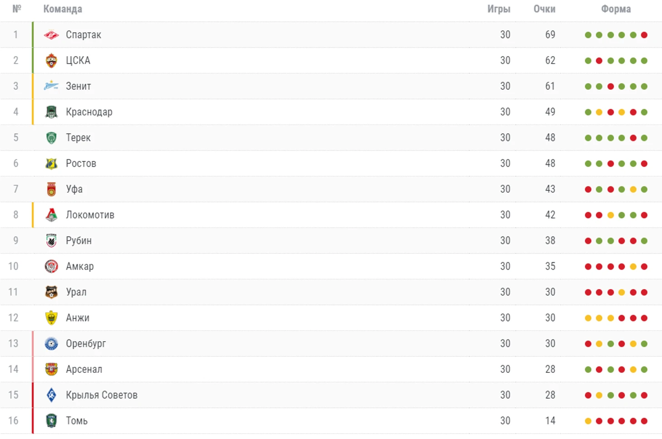Click the Команда column header

(x=63, y=9)
